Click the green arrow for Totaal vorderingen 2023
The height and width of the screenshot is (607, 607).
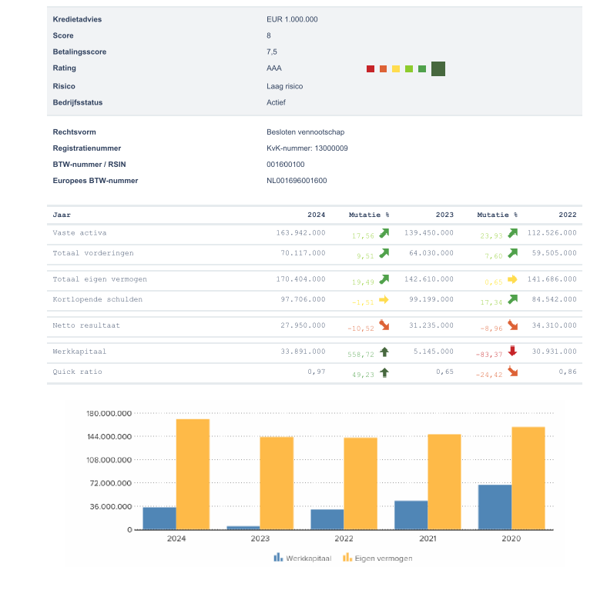(x=512, y=253)
